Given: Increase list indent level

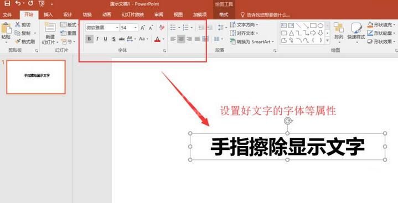Looking at the screenshot, I should click(210, 28).
